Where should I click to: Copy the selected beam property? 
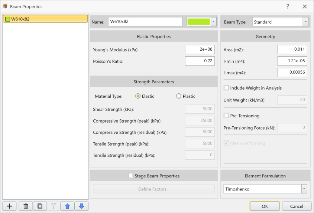click(40, 206)
